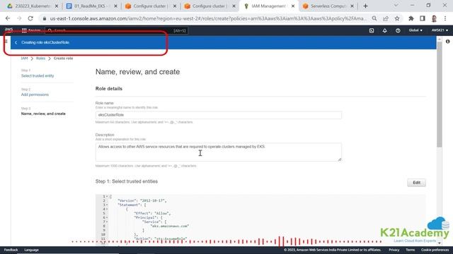Toggle the browser side panel icon
Screen dimensions: 453x254
click(422, 18)
